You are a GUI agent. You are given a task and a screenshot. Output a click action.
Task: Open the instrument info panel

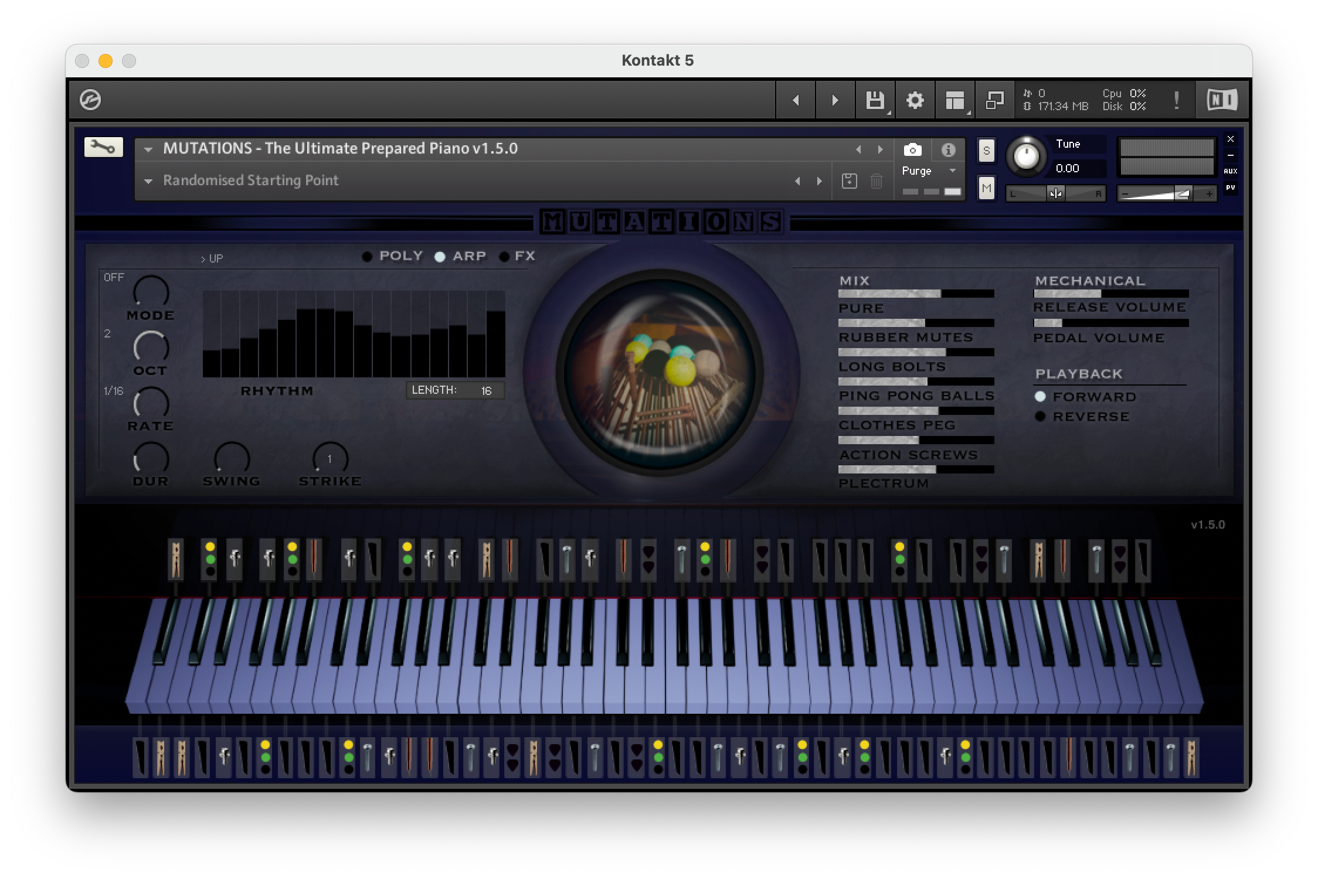[947, 149]
